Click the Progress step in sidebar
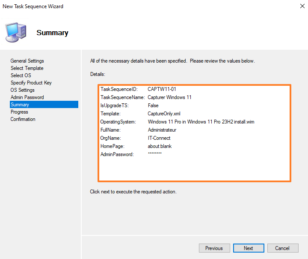308x259 pixels. (19, 112)
